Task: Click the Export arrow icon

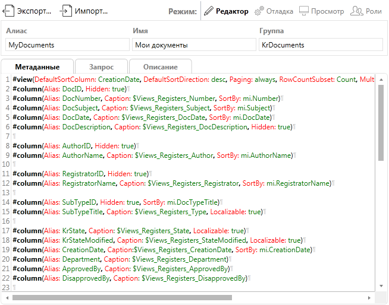Action: click(x=8, y=11)
